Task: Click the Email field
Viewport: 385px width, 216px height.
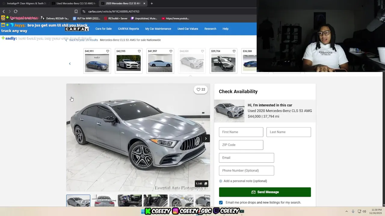Action: (x=246, y=158)
